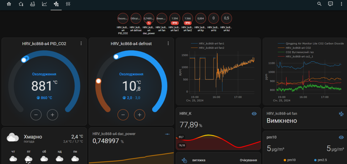Open PID_CO2 card options menu
The width and height of the screenshot is (347, 164).
(81, 44)
